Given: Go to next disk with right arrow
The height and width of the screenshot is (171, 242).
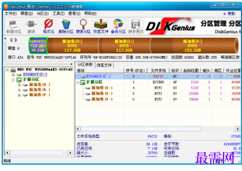Looking at the screenshot, I should pyautogui.click(x=16, y=40).
